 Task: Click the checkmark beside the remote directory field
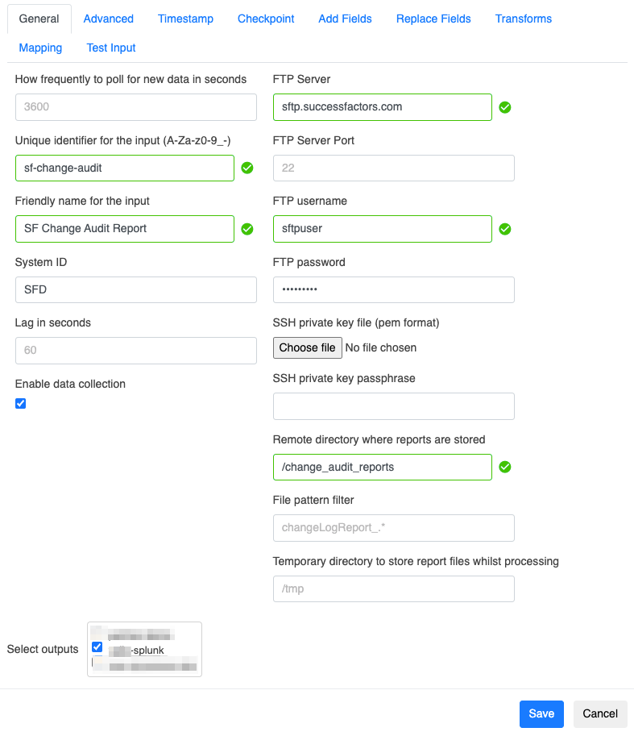click(504, 467)
